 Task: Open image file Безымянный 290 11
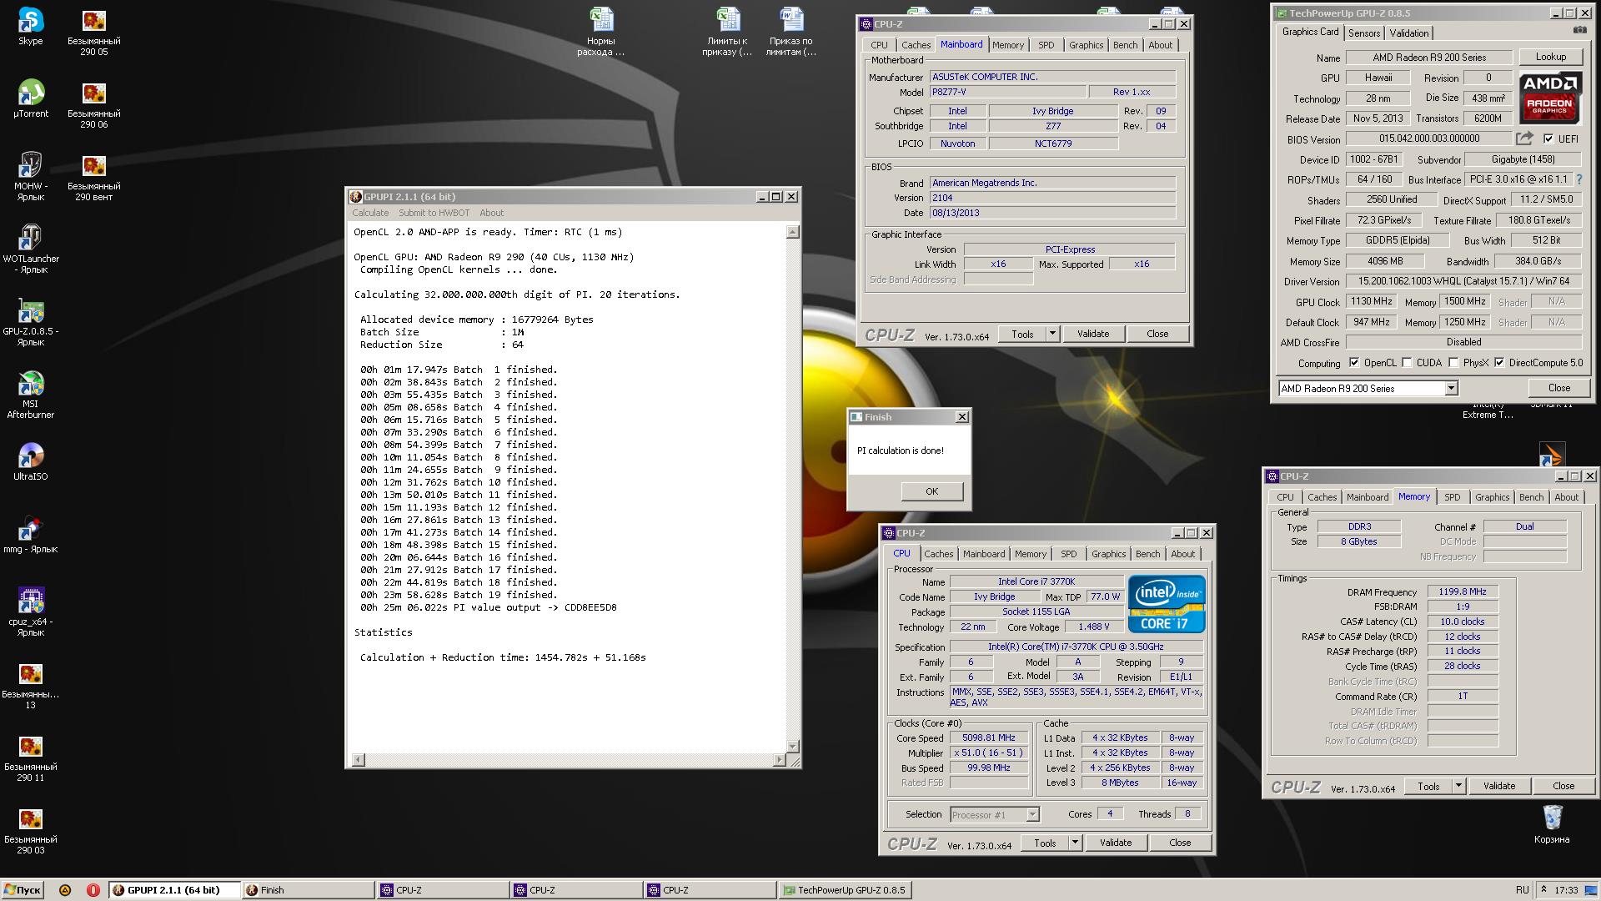coord(31,757)
